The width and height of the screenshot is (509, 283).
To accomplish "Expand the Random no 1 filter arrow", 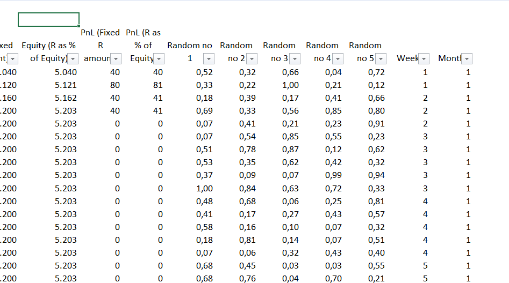I will 209,58.
